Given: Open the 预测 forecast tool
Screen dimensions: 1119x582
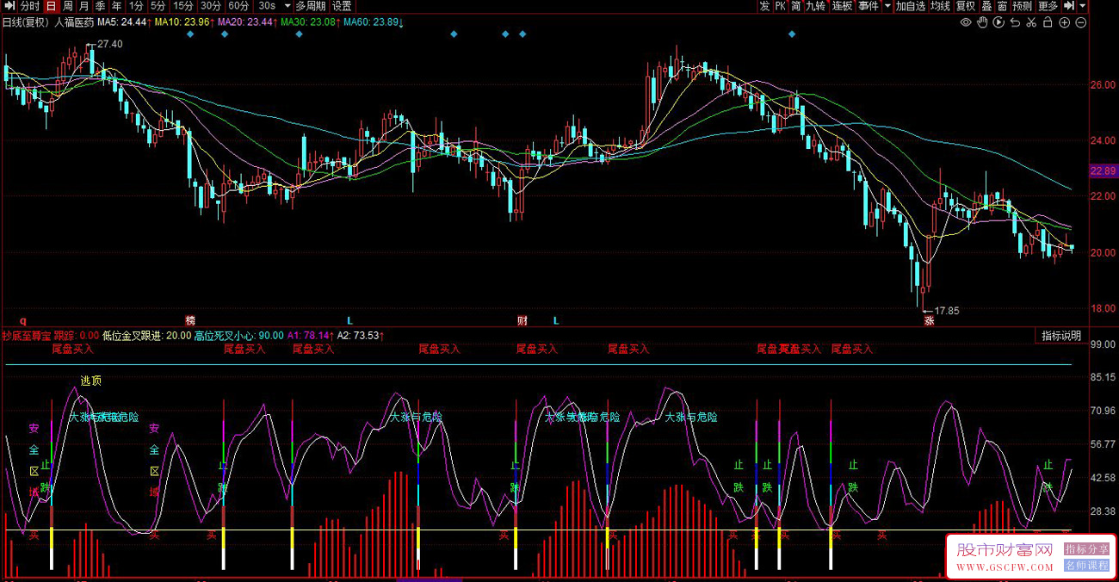Looking at the screenshot, I should pos(1022,6).
